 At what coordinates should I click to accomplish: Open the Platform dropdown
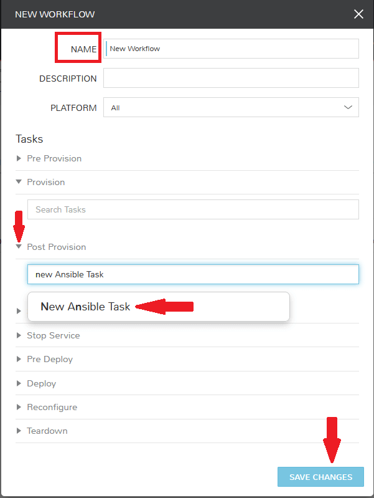click(x=224, y=107)
